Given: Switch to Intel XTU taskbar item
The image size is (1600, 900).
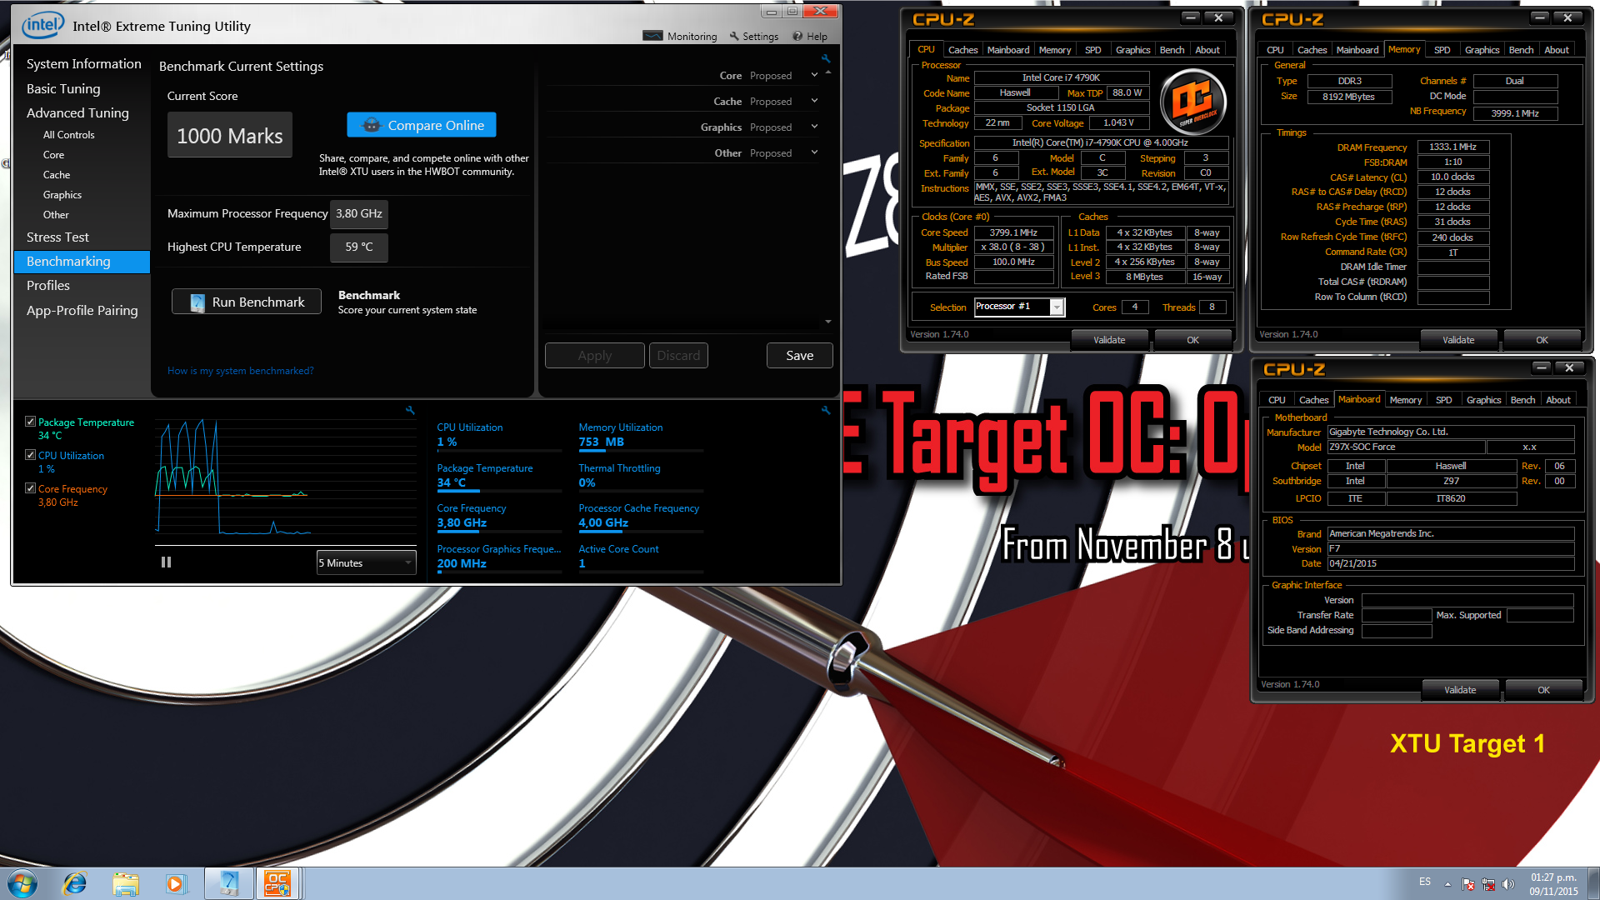Looking at the screenshot, I should pyautogui.click(x=228, y=883).
